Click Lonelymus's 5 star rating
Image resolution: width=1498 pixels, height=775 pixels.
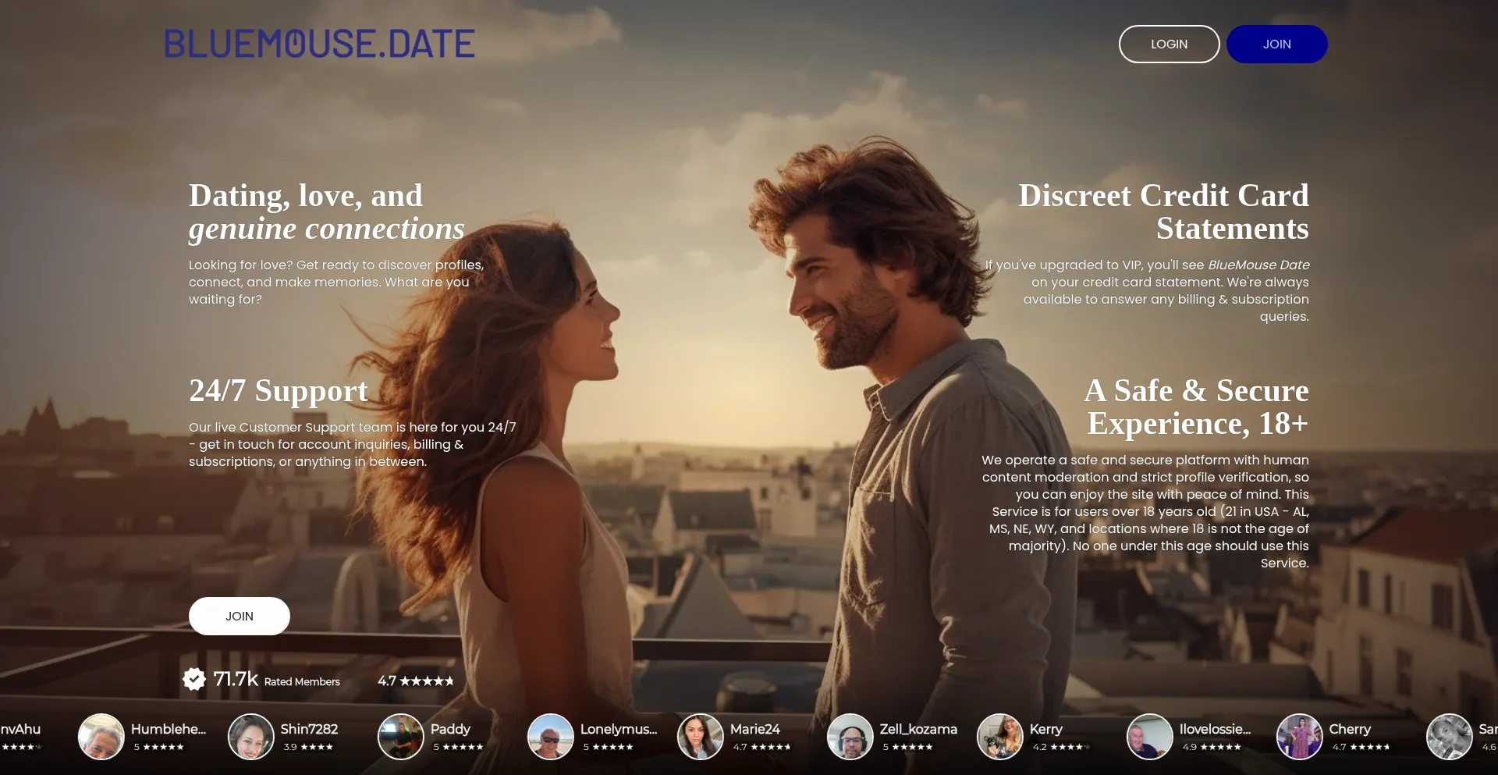pos(608,747)
